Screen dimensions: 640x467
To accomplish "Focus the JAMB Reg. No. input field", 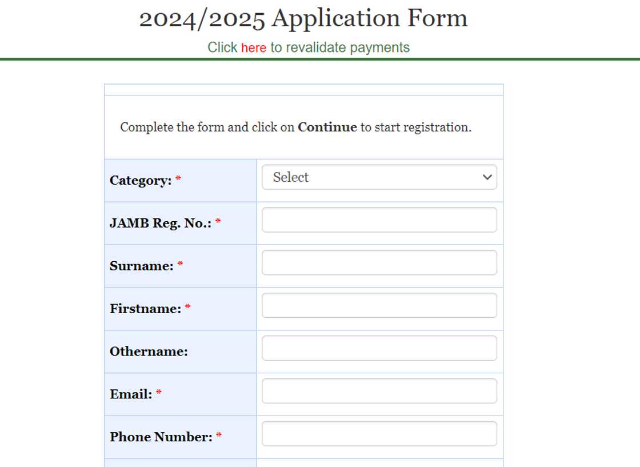I will pyautogui.click(x=379, y=220).
